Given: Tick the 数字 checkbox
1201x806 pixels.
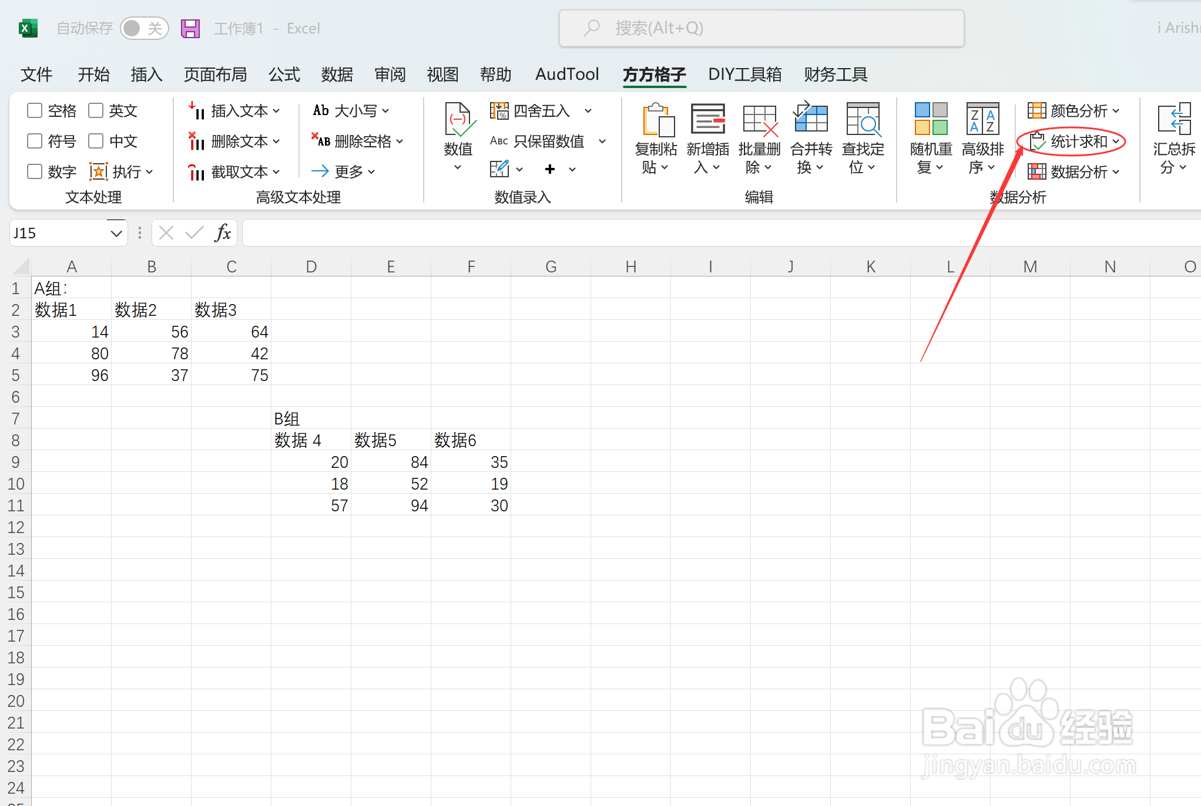Looking at the screenshot, I should [x=35, y=171].
